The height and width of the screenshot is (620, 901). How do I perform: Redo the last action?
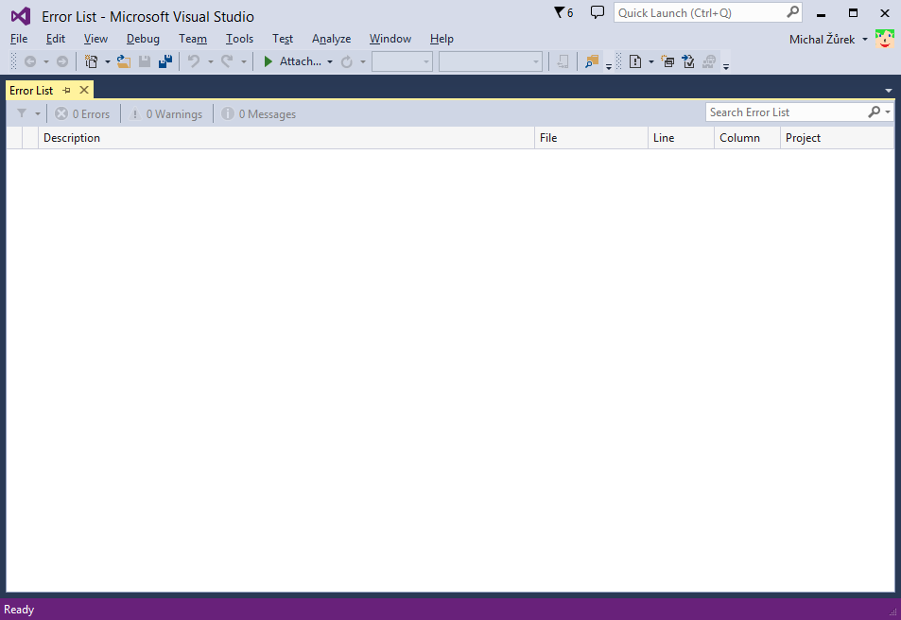227,60
